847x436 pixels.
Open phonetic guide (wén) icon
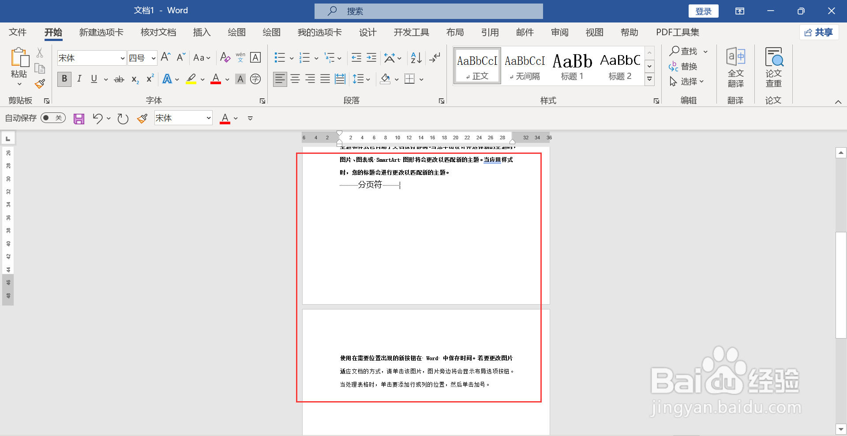click(x=240, y=57)
